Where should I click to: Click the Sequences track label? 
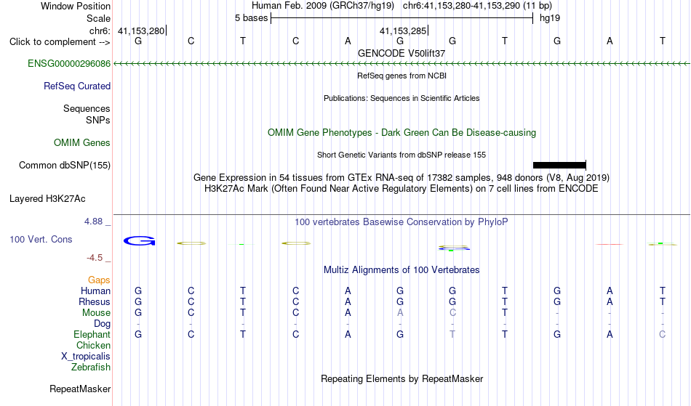click(x=87, y=108)
